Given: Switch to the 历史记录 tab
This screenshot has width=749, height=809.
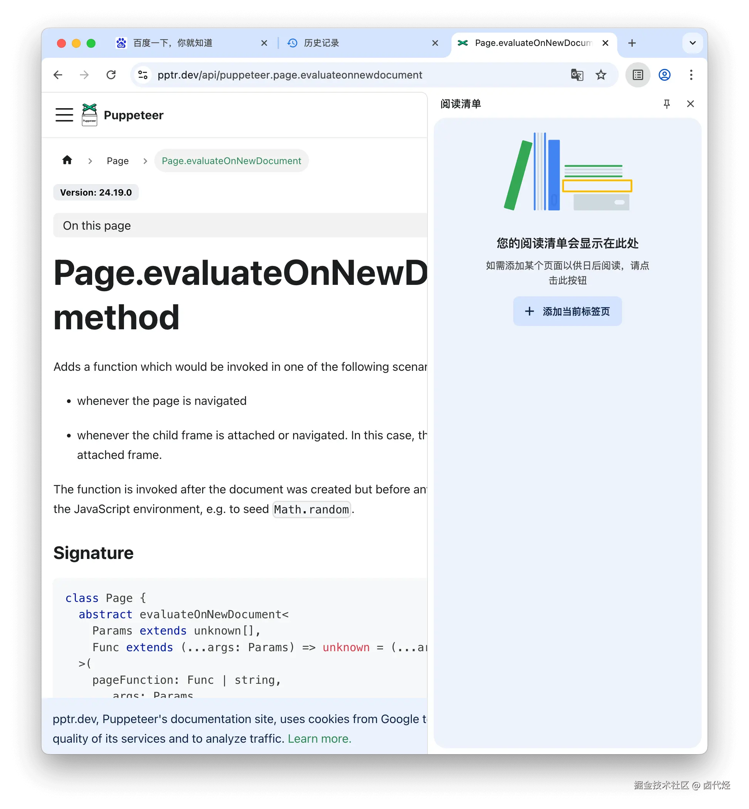Looking at the screenshot, I should (x=321, y=43).
